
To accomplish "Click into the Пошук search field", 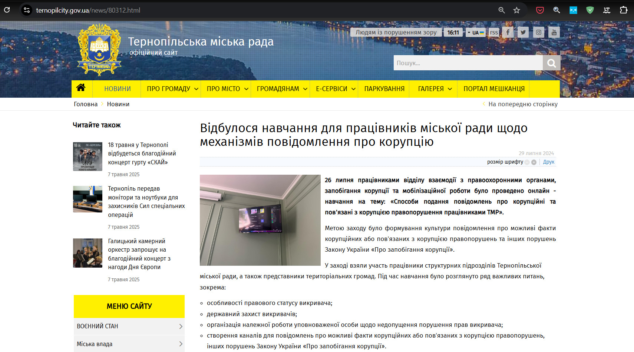I will pyautogui.click(x=468, y=63).
